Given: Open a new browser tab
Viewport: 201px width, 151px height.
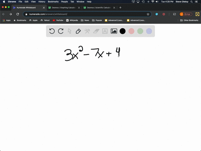Looking at the screenshot, I should click(120, 8).
